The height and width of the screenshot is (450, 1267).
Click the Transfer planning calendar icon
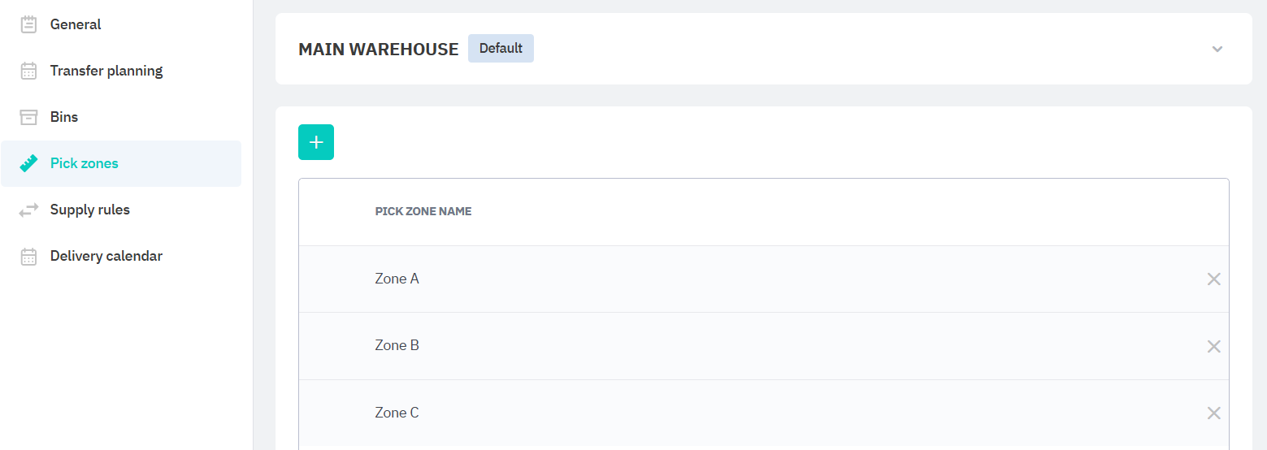(28, 71)
